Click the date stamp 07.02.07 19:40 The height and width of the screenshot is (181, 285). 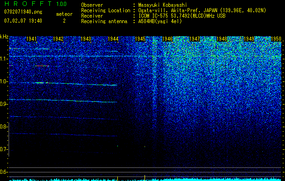(x=23, y=21)
